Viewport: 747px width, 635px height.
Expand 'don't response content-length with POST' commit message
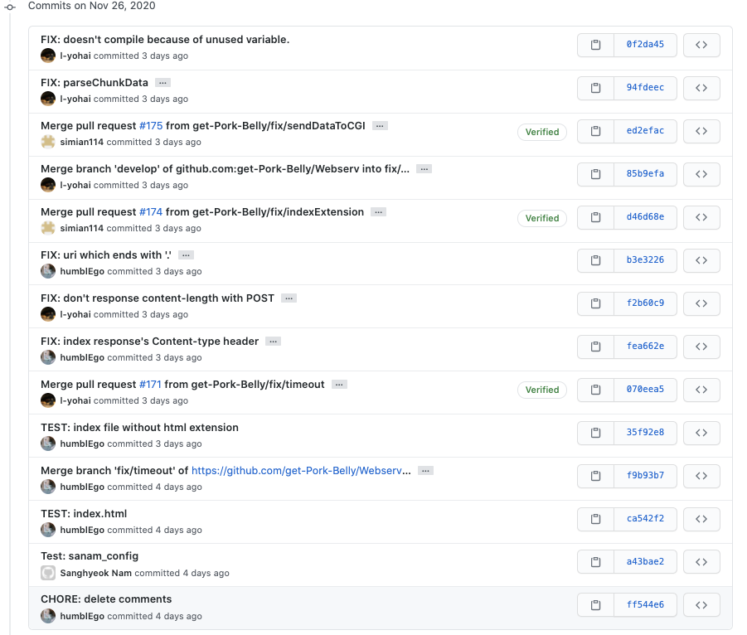289,298
